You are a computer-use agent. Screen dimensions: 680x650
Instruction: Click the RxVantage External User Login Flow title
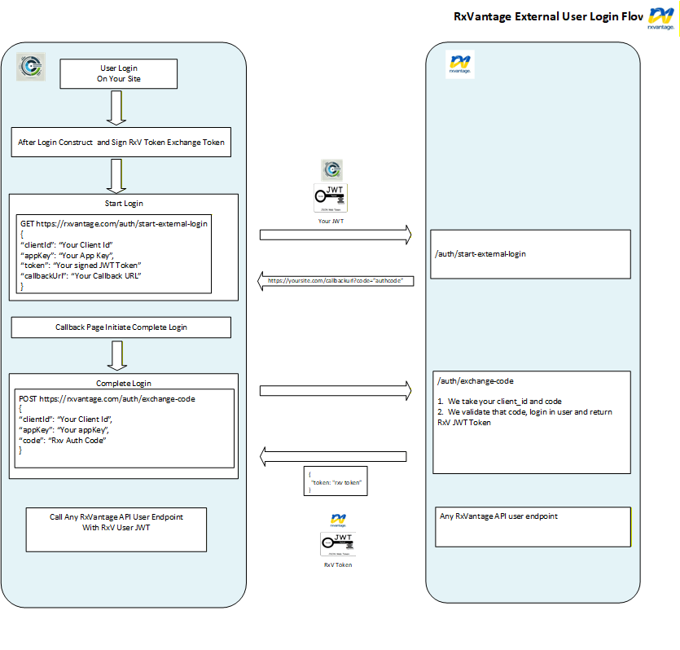click(549, 16)
